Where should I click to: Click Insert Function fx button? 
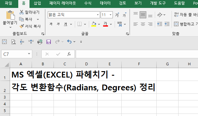click(x=69, y=54)
